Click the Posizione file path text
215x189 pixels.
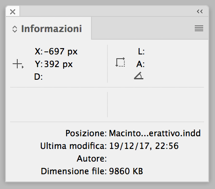point(155,133)
